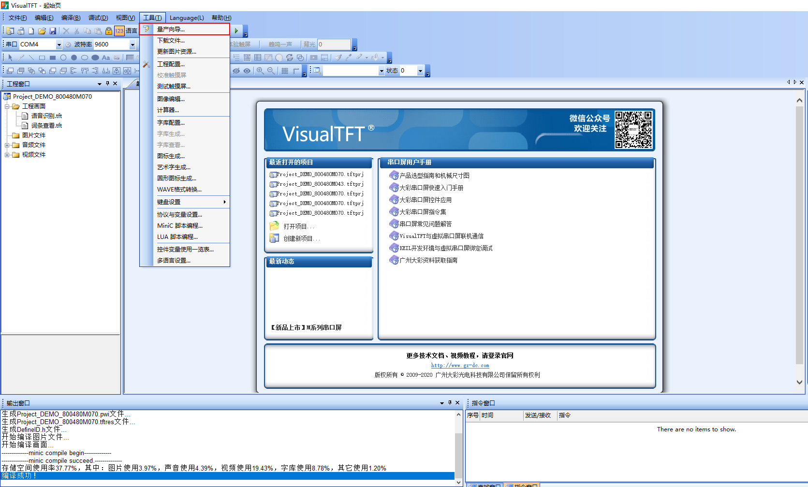
Task: Open the 工程窗口 panel options dropdown arrow
Action: [100, 84]
